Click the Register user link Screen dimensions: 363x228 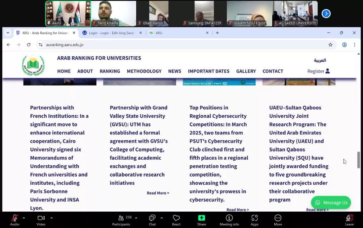point(318,71)
